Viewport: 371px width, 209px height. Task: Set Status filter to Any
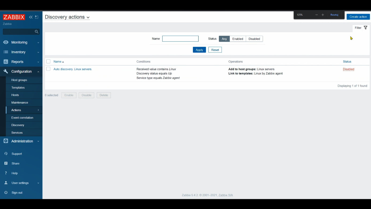pos(224,39)
